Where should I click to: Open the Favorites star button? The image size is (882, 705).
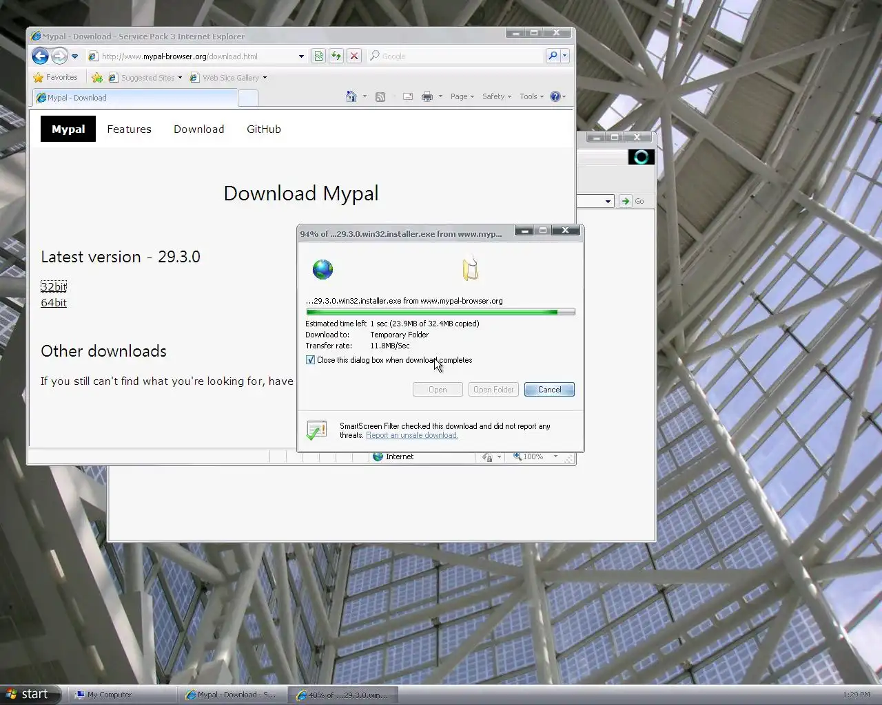click(x=55, y=78)
